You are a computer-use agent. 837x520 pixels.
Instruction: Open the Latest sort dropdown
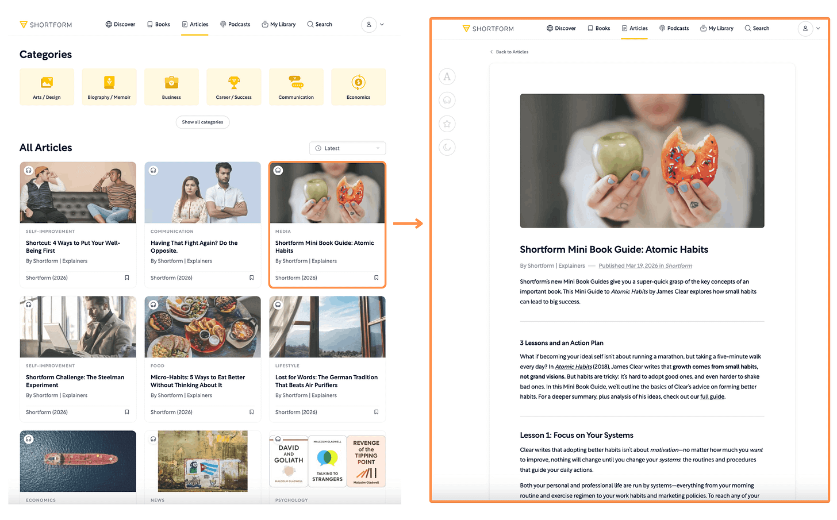(x=347, y=148)
